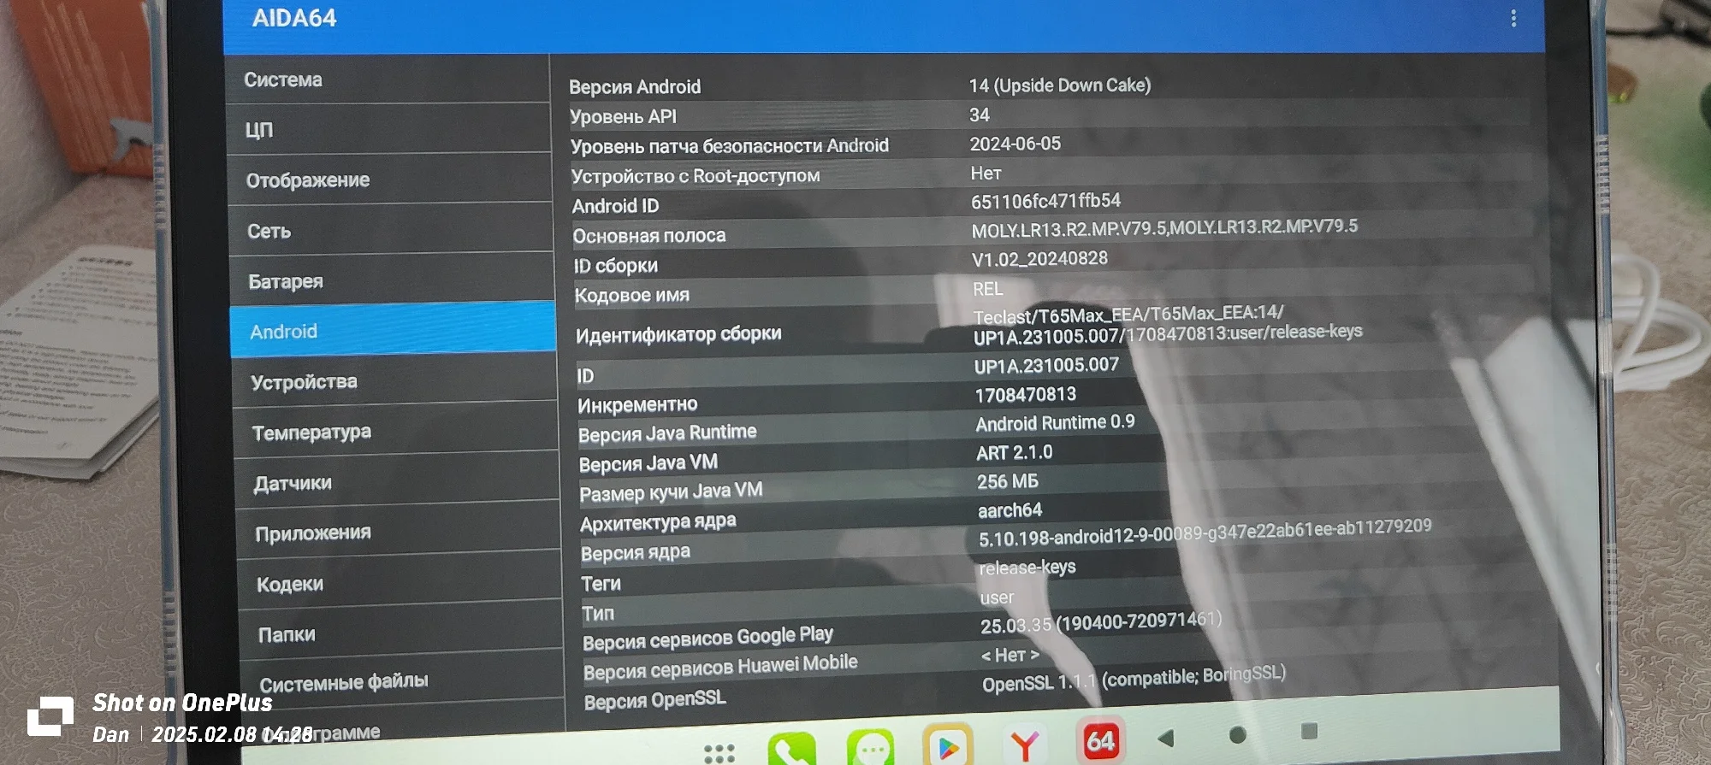Tap the ID value UP1A.231005.007
The image size is (1711, 765).
tap(1046, 366)
